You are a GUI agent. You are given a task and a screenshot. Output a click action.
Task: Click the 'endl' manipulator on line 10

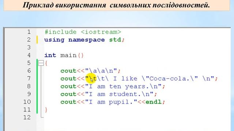click(x=154, y=102)
